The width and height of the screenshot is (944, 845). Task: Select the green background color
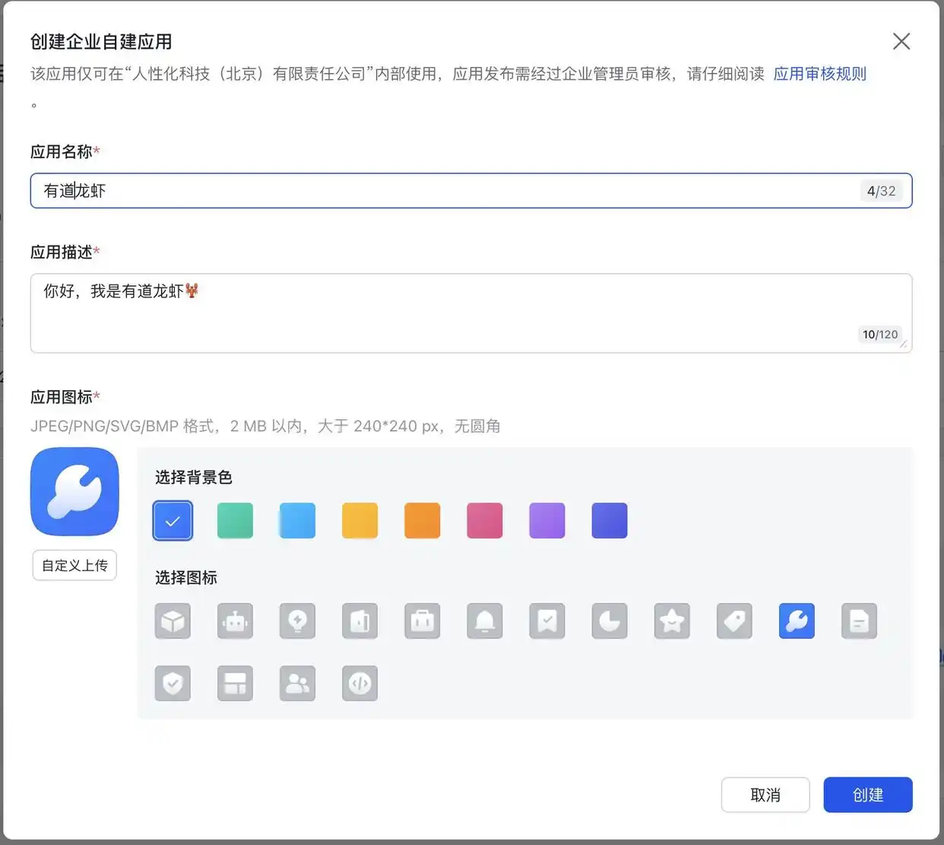(x=235, y=520)
